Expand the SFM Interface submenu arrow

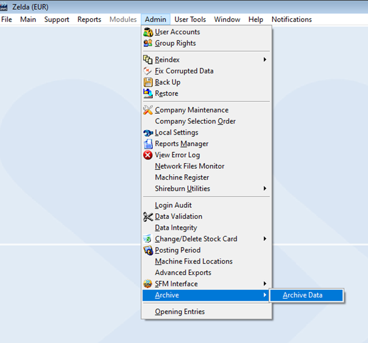(x=265, y=284)
